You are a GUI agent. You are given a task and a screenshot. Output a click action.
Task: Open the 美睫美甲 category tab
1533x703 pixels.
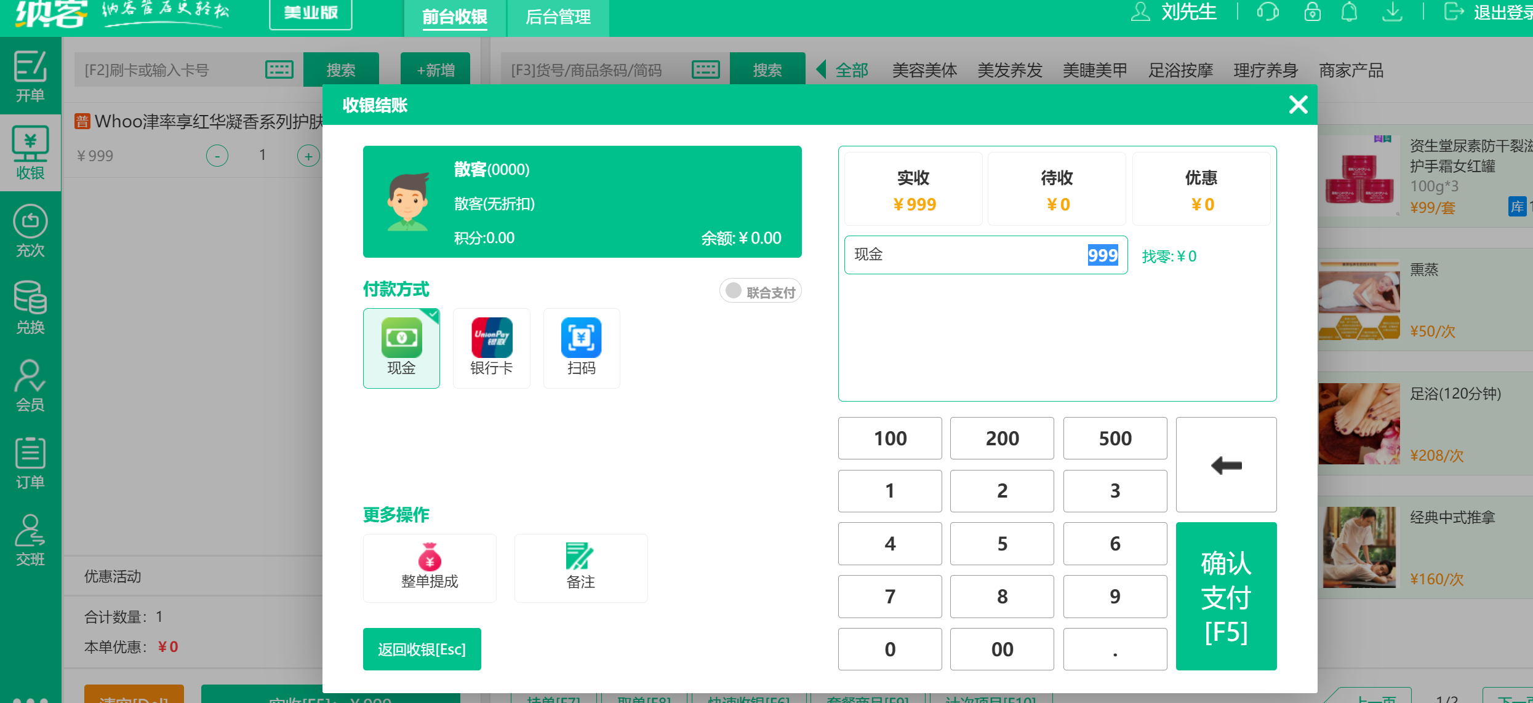tap(1094, 70)
